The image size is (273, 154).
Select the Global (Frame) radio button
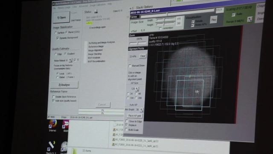click(x=57, y=77)
